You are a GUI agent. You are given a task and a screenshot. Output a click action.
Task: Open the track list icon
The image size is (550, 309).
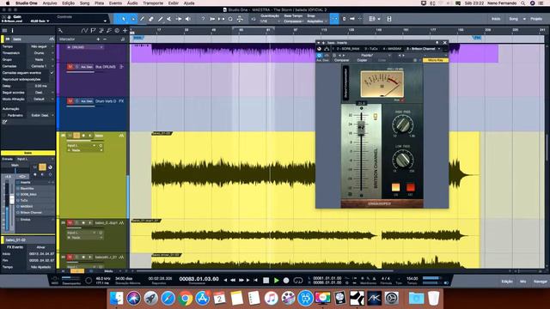click(x=4, y=31)
